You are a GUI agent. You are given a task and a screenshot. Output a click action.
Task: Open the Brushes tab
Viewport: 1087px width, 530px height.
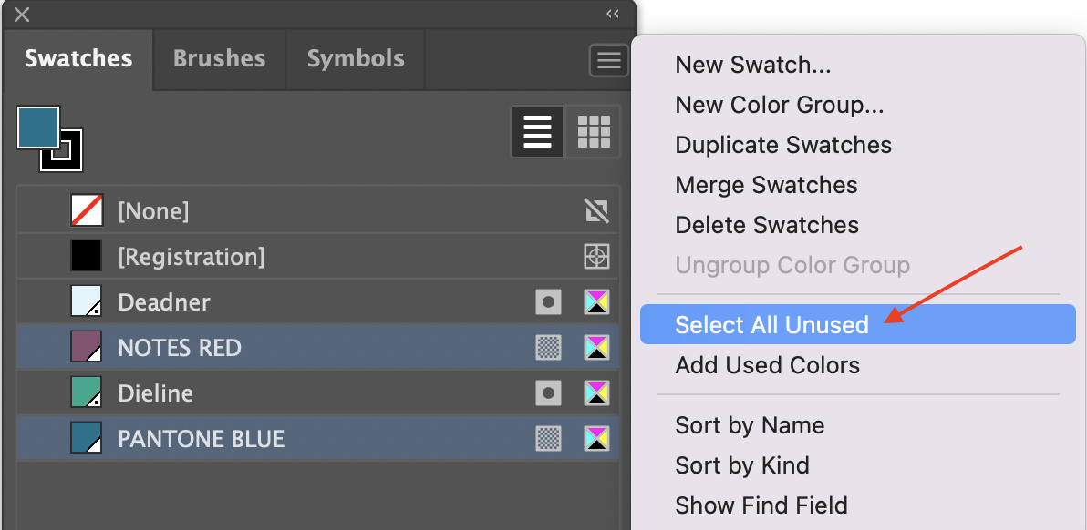[x=219, y=59]
